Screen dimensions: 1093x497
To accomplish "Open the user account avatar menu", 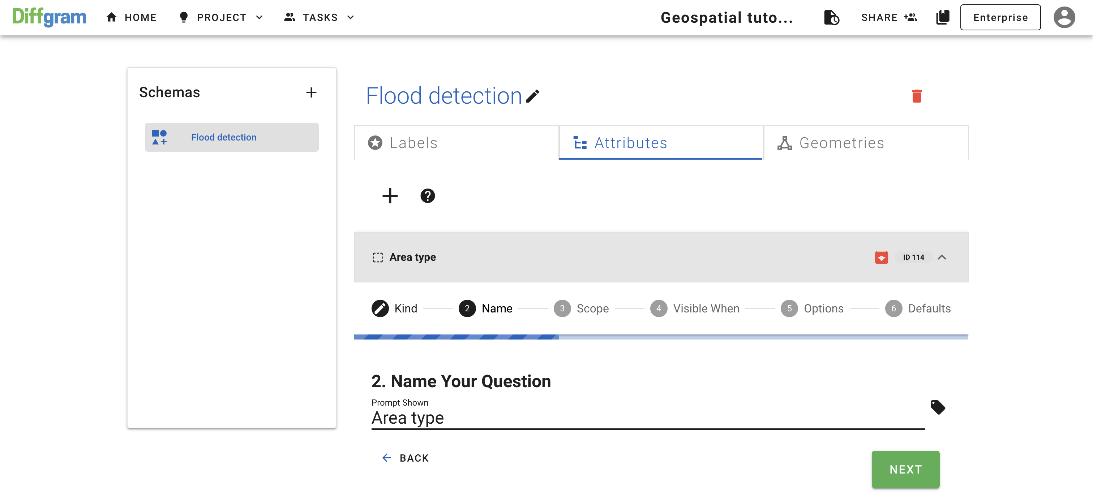I will 1064,17.
